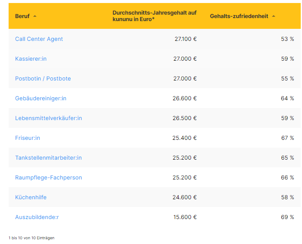302x244 pixels.
Task: Click the 15.600 € salary value
Action: tap(185, 217)
